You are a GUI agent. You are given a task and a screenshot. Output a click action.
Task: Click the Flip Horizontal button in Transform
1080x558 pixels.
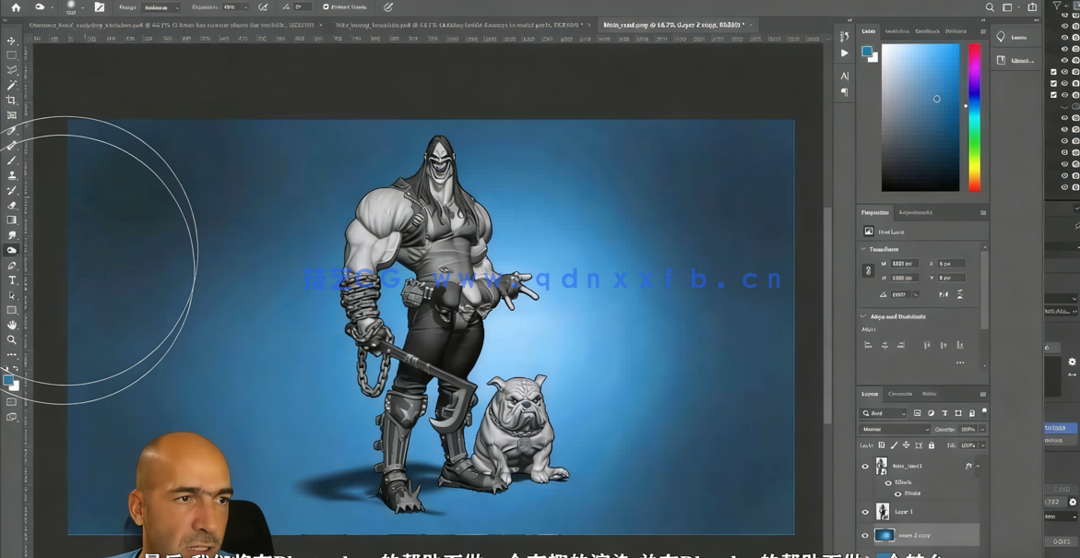[x=944, y=294]
